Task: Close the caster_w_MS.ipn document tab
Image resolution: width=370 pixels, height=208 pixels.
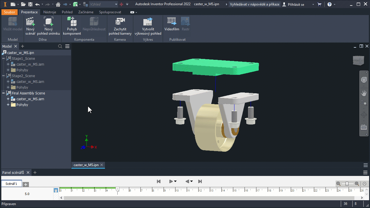Action: 102,165
